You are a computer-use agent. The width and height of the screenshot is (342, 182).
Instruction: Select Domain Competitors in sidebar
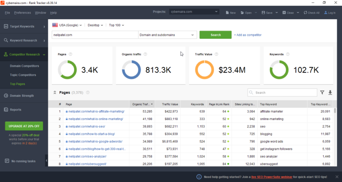pos(24,66)
